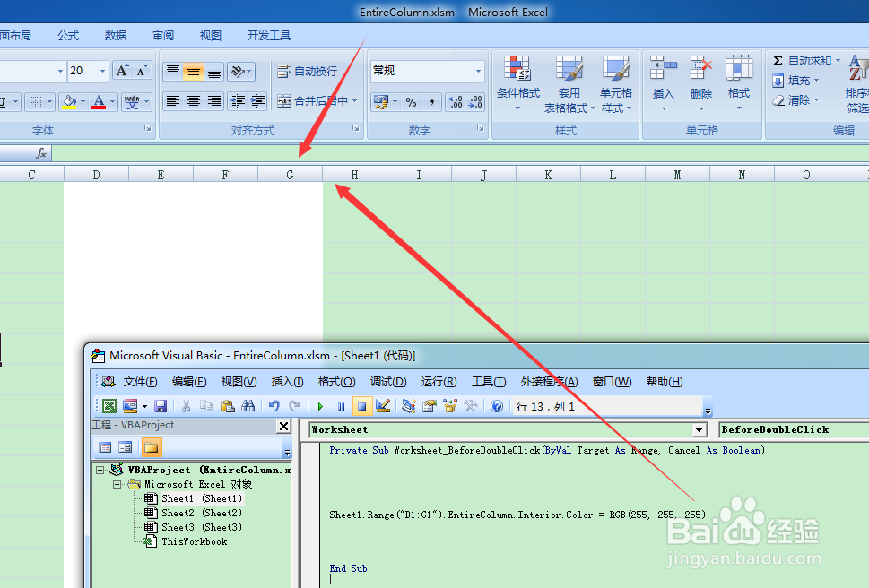Viewport: 869px width, 588px height.
Task: Open the font size 20 dropdown
Action: [102, 71]
